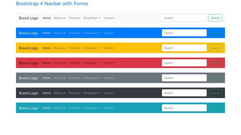The image size is (241, 135).
Task: Open Dropdown in the yellow navbar
Action: point(92,48)
